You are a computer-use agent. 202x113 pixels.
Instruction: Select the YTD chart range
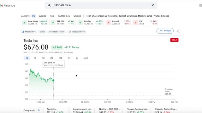pyautogui.click(x=60, y=58)
